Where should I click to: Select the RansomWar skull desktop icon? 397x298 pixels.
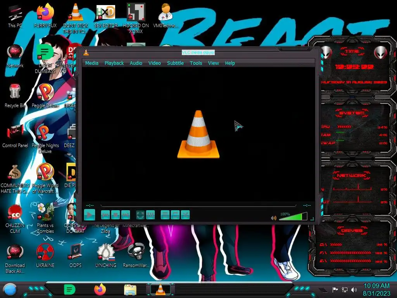136,255
